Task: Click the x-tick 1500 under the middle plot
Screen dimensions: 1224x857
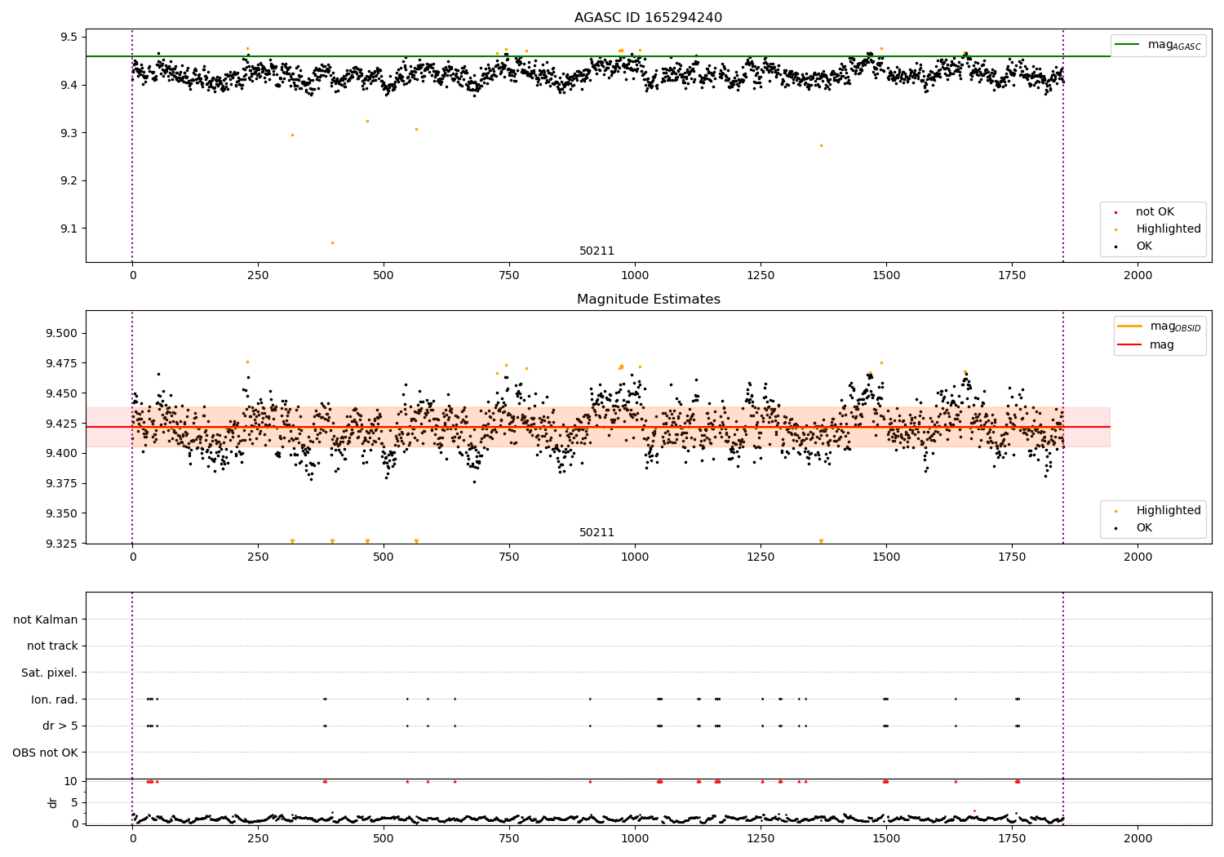Action: pyautogui.click(x=886, y=557)
